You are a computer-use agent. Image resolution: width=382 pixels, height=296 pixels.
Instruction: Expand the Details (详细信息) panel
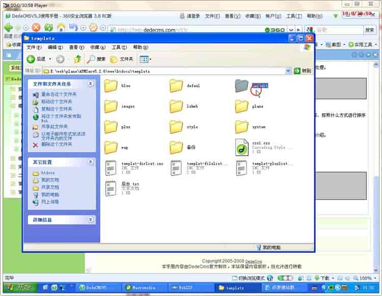pos(90,220)
